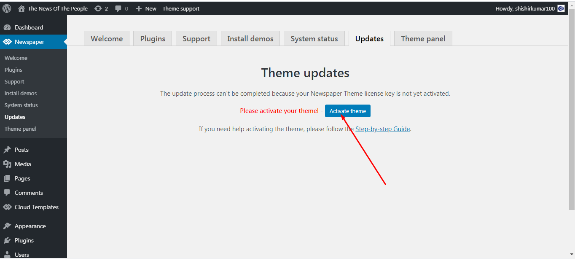The height and width of the screenshot is (261, 575).
Task: Open the updates counter icon showing 2
Action: (x=98, y=8)
